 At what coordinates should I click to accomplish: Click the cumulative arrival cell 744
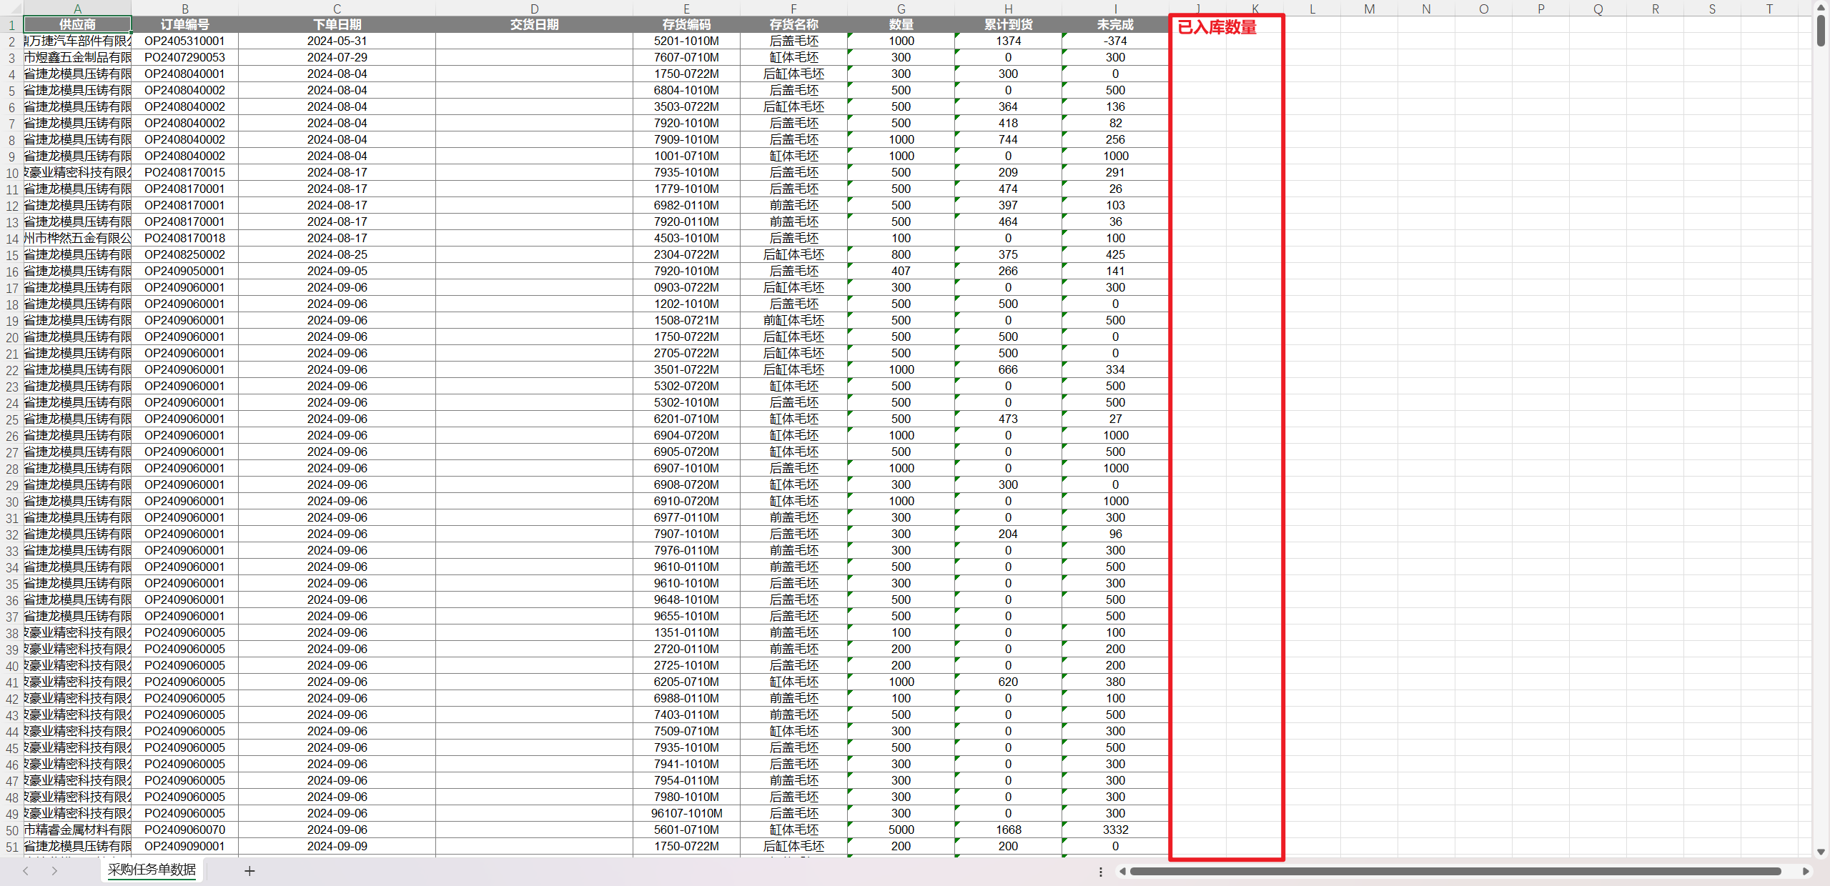click(1008, 139)
